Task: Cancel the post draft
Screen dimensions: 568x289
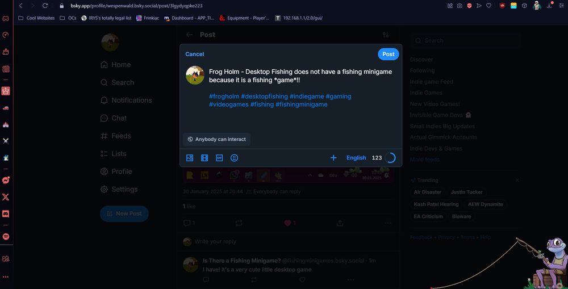Action: tap(194, 54)
